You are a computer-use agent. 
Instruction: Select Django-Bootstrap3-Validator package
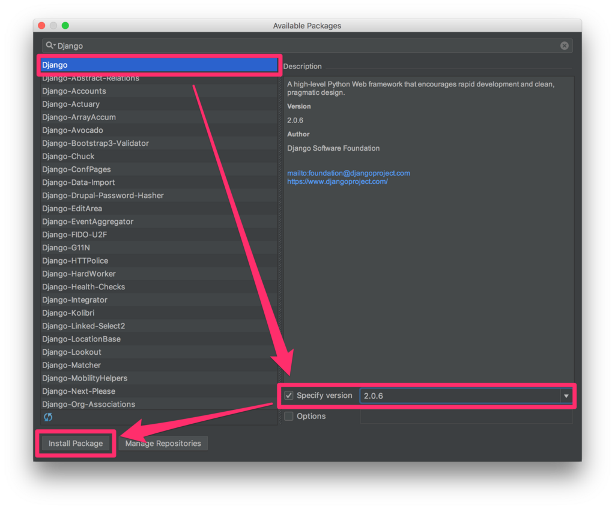[159, 143]
